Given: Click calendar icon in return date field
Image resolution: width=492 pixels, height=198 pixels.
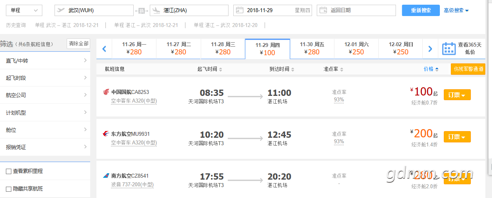Looking at the screenshot, I should point(323,10).
